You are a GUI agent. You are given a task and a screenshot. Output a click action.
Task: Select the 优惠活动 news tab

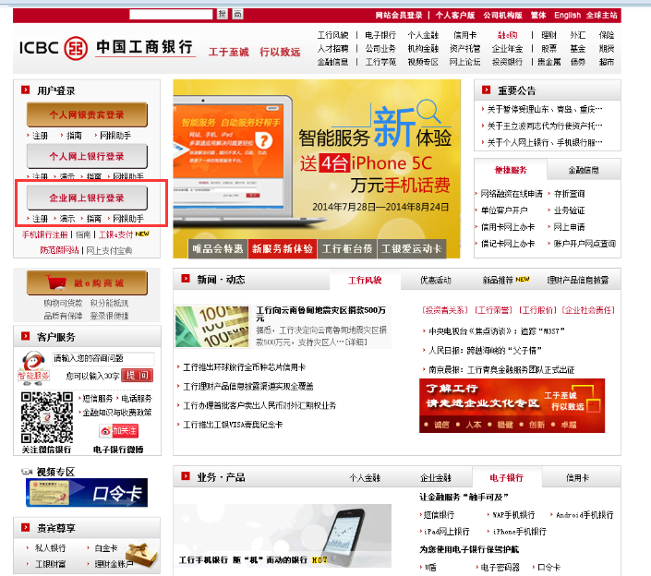(436, 280)
